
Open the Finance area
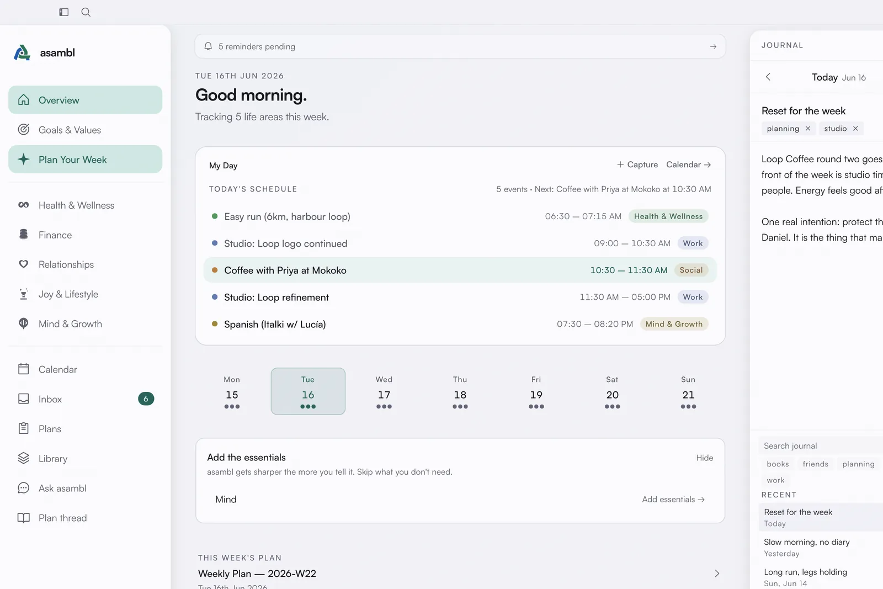tap(86, 235)
